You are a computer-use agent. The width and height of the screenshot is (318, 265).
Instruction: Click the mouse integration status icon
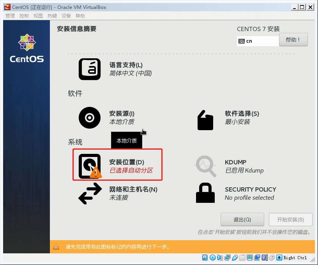tap(272, 257)
